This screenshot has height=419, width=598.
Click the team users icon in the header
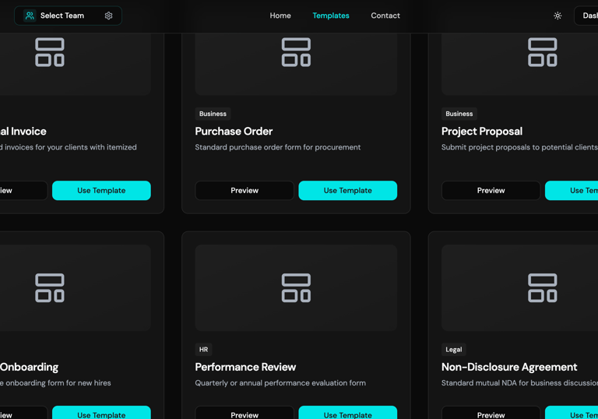30,16
